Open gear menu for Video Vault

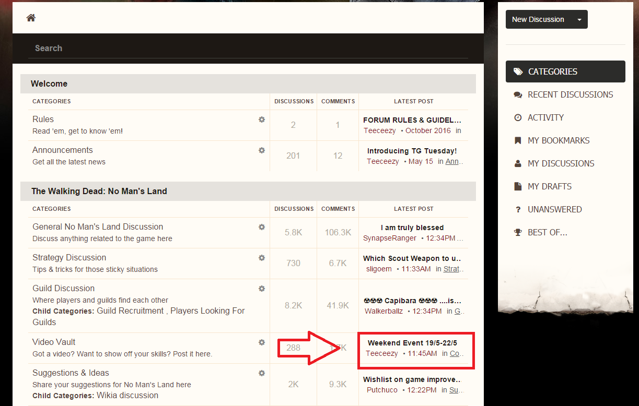tap(262, 342)
